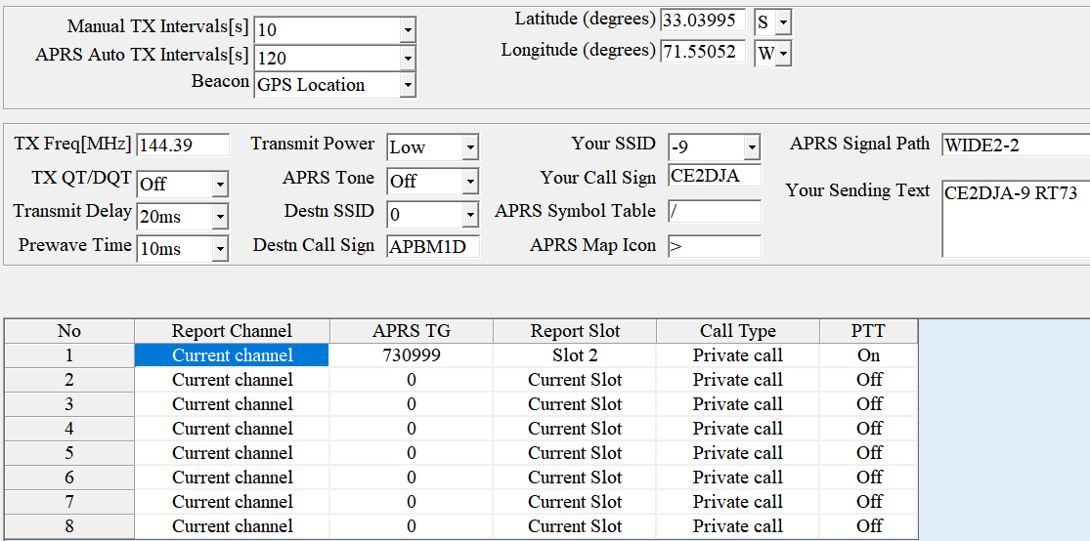This screenshot has width=1090, height=541.
Task: Change the longitude hemisphere W dropdown
Action: 783,54
